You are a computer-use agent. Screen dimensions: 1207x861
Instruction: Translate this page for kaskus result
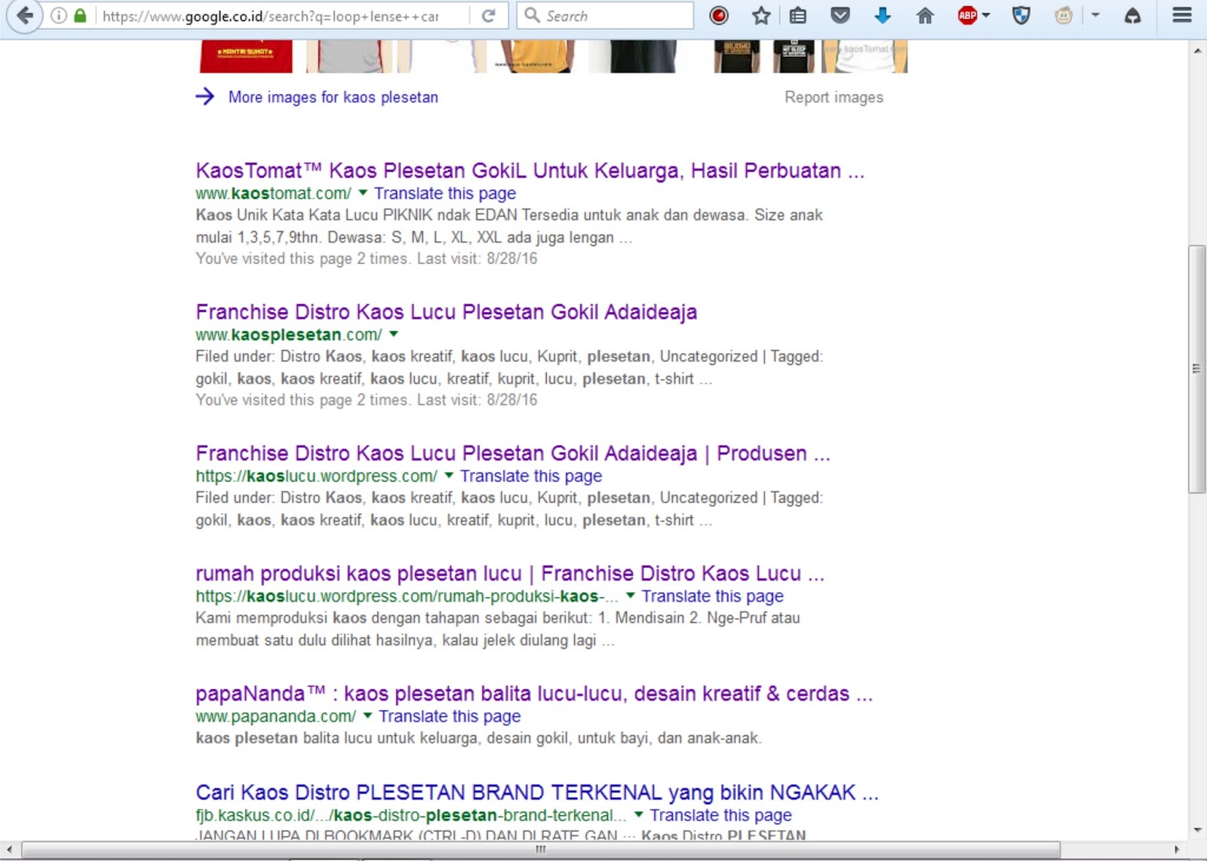pos(720,816)
